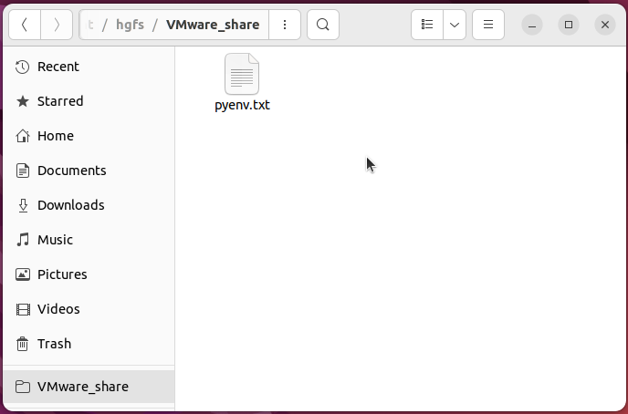Viewport: 628px width, 414px height.
Task: Maximize the Files window
Action: pyautogui.click(x=569, y=25)
